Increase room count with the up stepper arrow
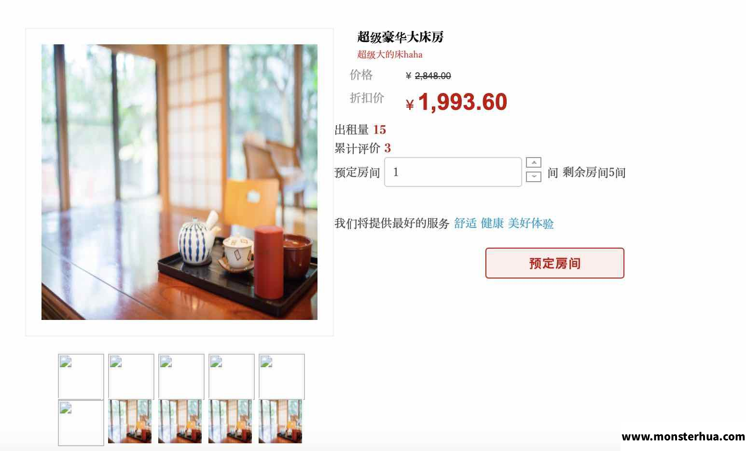746x451 pixels. click(534, 162)
